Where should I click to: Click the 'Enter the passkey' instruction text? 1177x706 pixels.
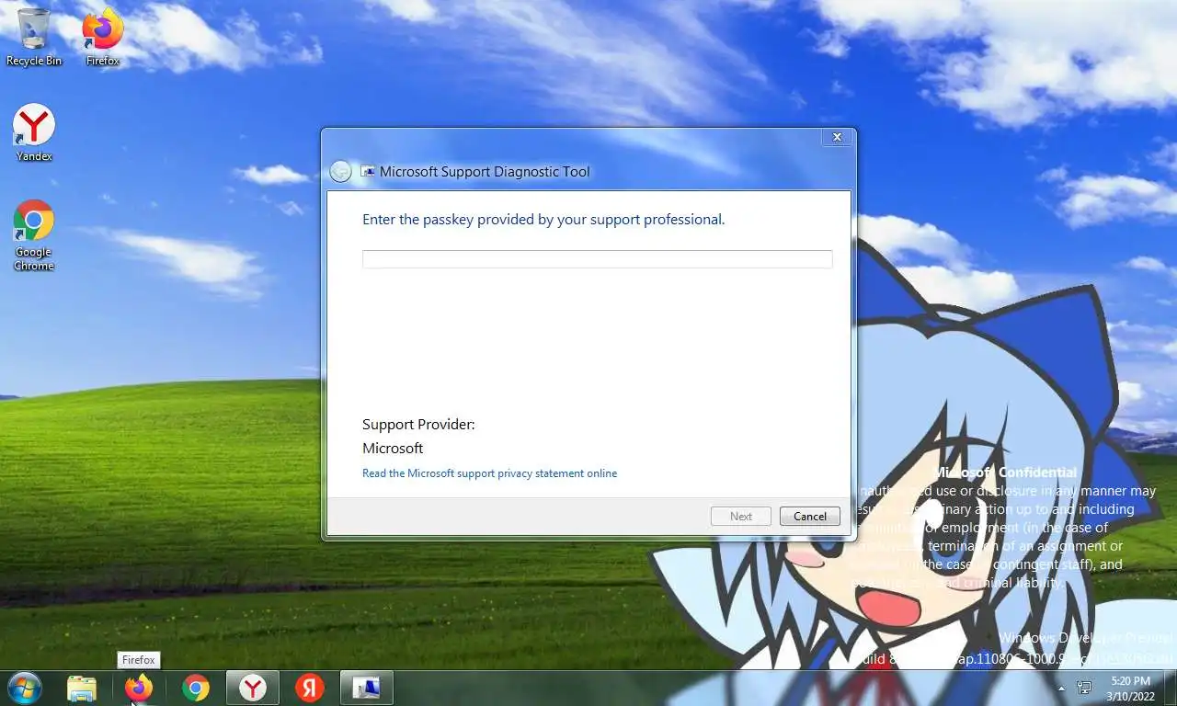[543, 220]
